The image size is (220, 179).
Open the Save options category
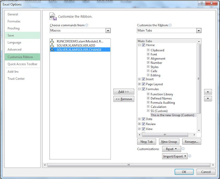pyautogui.click(x=22, y=35)
